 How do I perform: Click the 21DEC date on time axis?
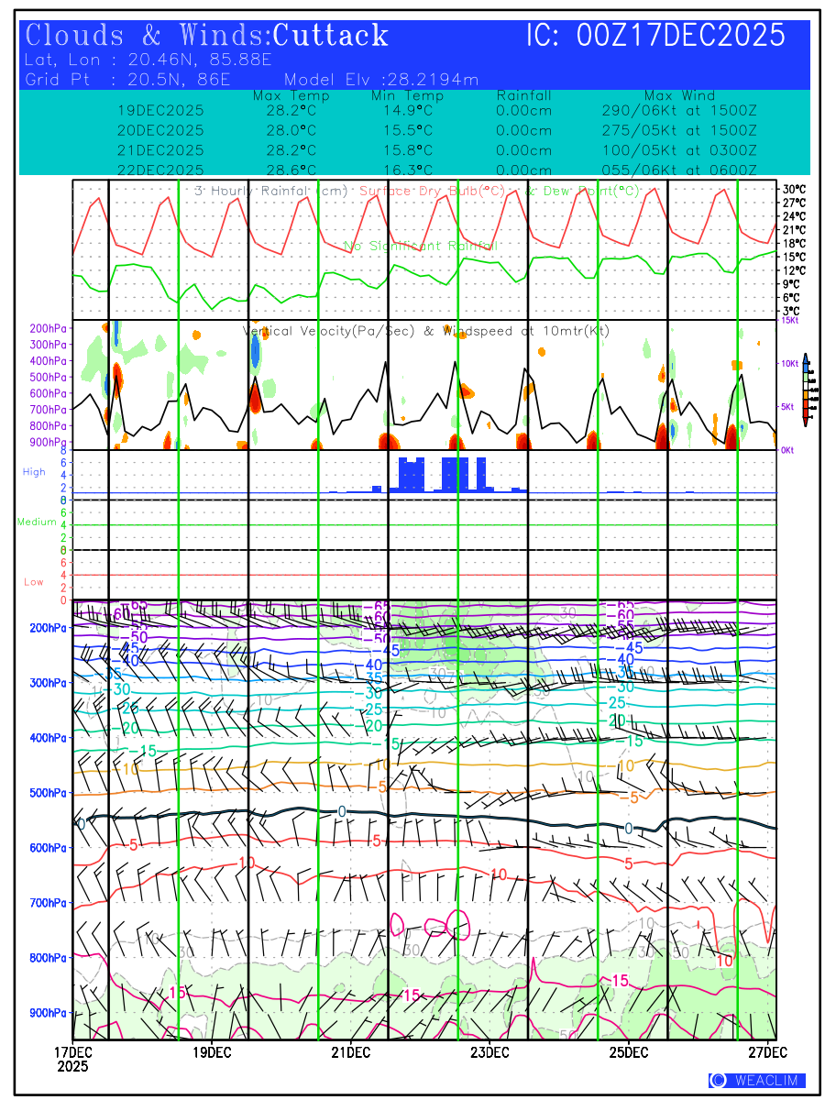coord(351,1050)
